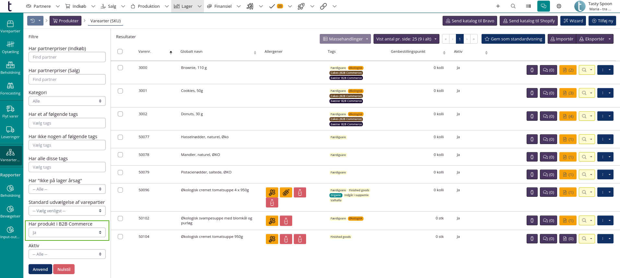Viewport: 620px width, 278px height.
Task: Open Har produkt i B2B Commerce dropdown
Action: (x=67, y=232)
